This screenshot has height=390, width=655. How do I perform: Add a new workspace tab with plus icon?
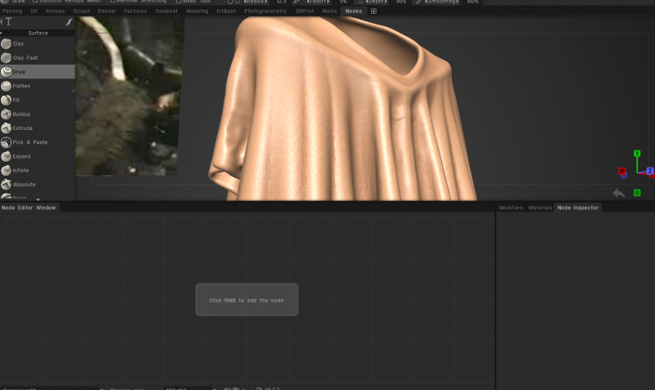point(373,11)
